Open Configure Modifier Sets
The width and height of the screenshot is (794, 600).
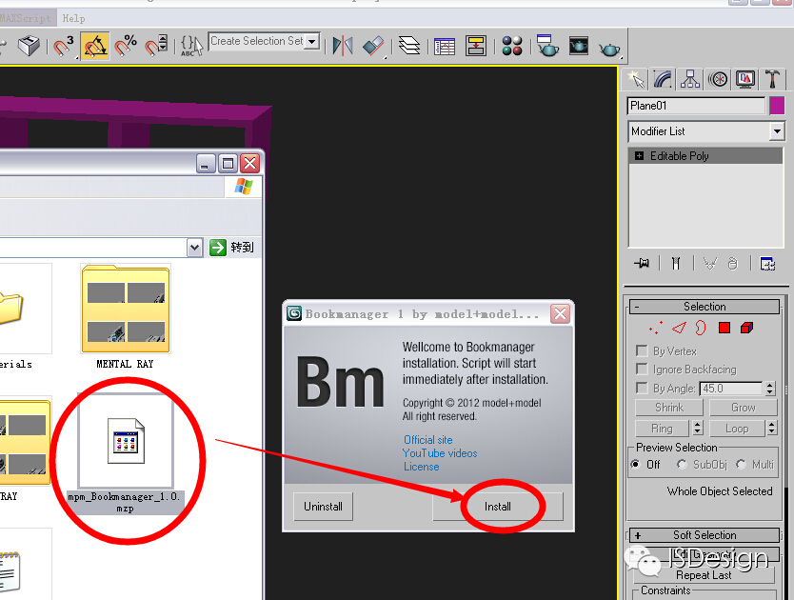(767, 264)
